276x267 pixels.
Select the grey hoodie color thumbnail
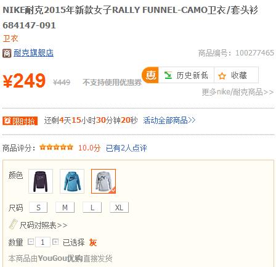tap(103, 181)
